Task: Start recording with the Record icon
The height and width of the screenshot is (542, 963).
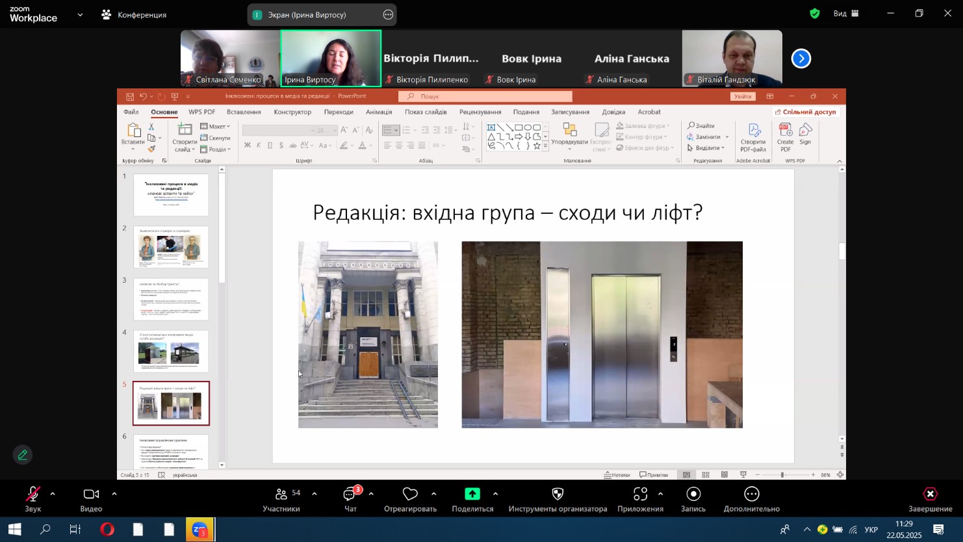Action: coord(693,495)
